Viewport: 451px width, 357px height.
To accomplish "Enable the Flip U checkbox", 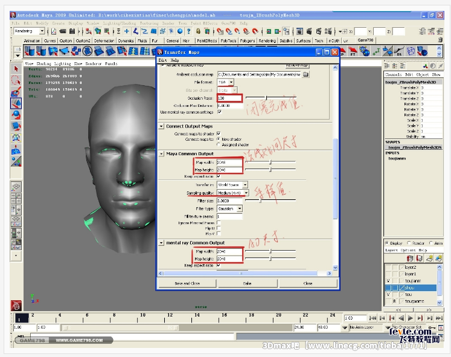I will click(x=219, y=228).
